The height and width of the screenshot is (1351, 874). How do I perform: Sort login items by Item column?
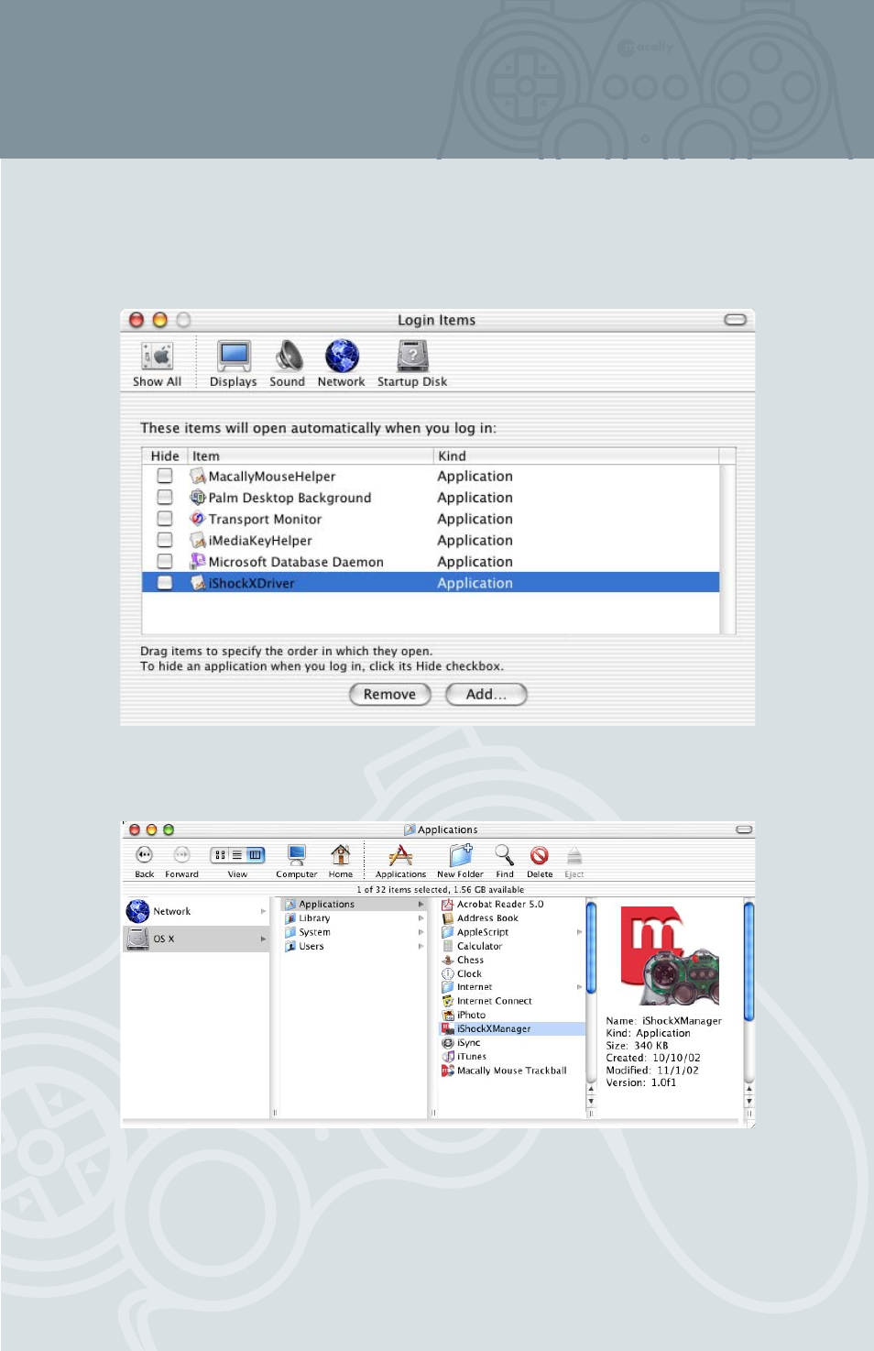click(x=311, y=456)
